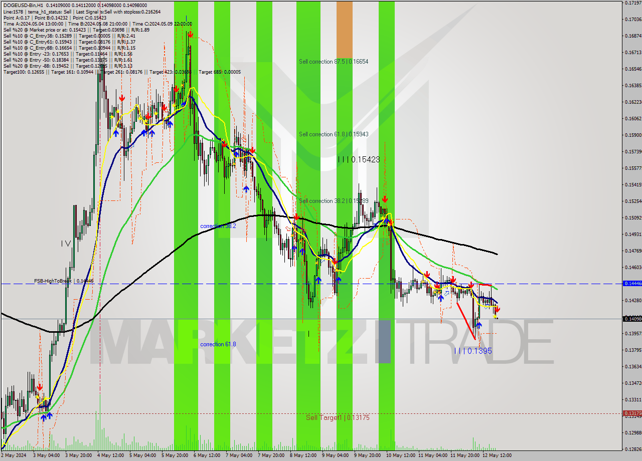
Task: Click the 0.1493 price scale label
Action: 633,234
